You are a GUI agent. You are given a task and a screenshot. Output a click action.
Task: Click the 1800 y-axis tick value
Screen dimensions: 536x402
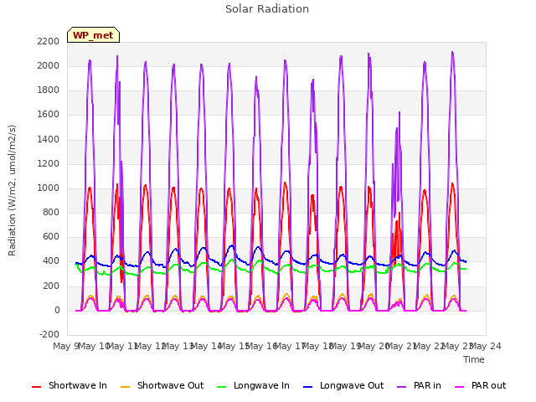click(49, 90)
